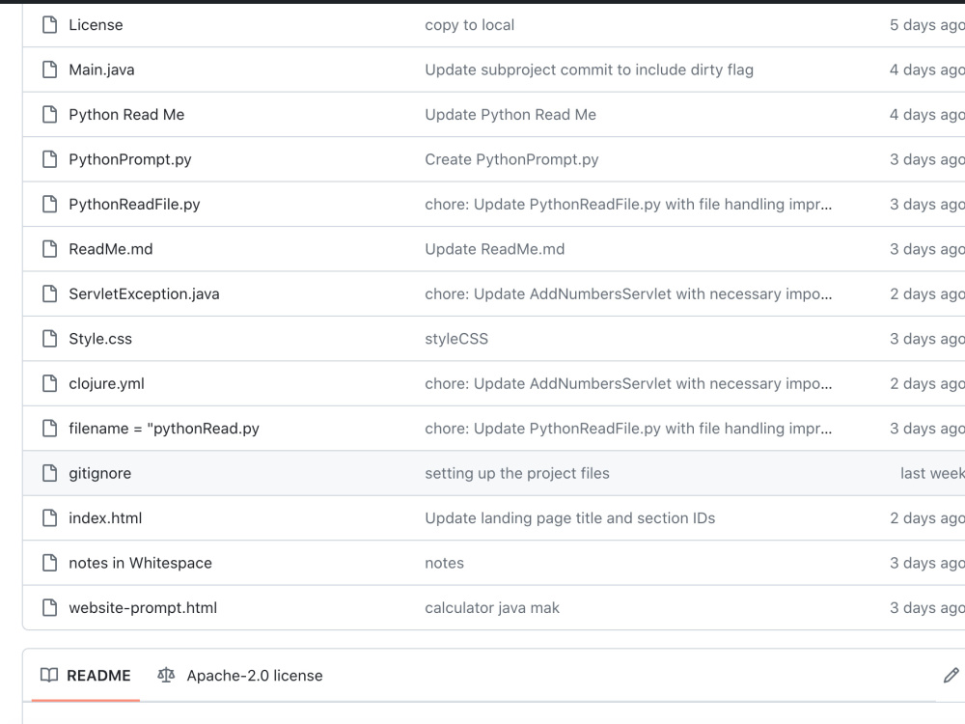
Task: Open the 'Create PythonPrompt.py' commit
Action: (x=511, y=159)
